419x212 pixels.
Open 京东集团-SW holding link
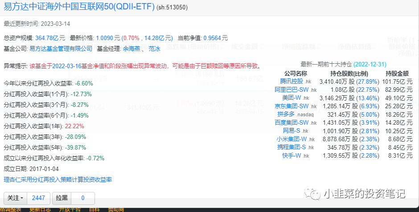pyautogui.click(x=292, y=106)
